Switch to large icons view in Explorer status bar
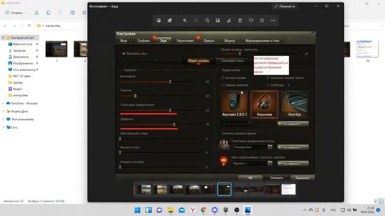This screenshot has height=216, width=385. [381, 201]
